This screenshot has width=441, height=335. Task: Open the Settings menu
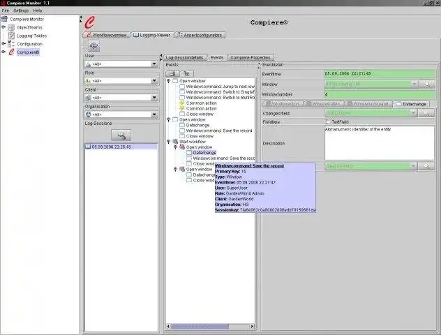pos(21,10)
